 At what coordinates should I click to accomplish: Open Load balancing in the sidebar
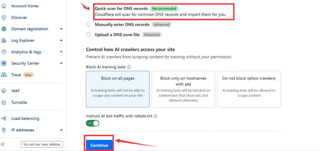point(25,118)
